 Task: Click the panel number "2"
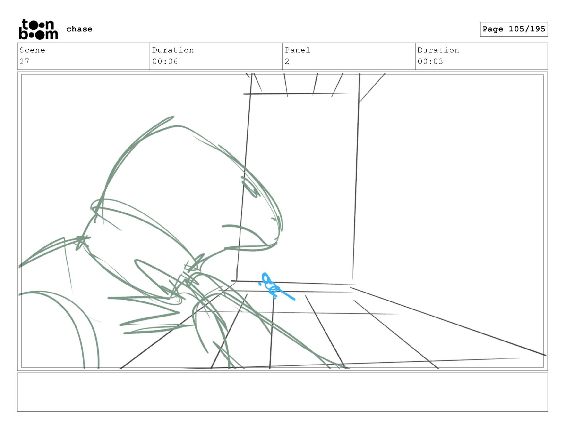click(x=287, y=61)
